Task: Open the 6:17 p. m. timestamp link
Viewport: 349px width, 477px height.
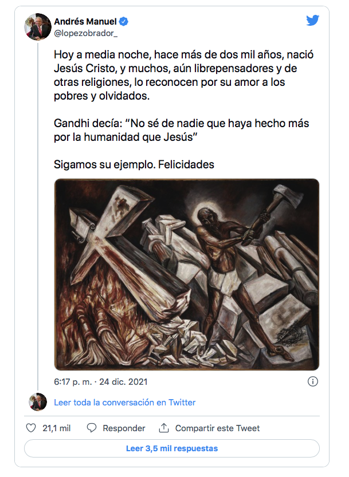Action: pyautogui.click(x=100, y=381)
